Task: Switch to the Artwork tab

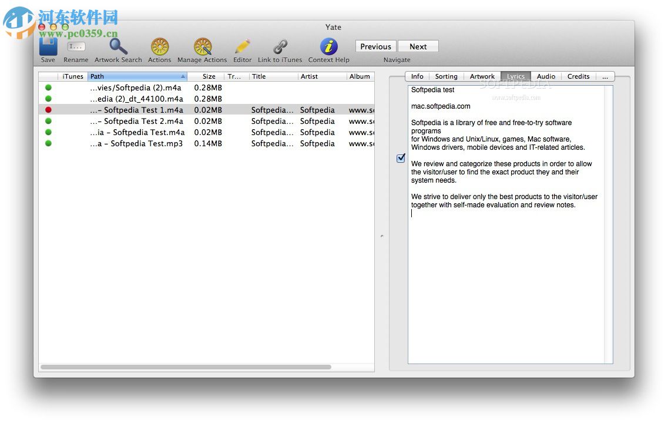Action: 482,76
